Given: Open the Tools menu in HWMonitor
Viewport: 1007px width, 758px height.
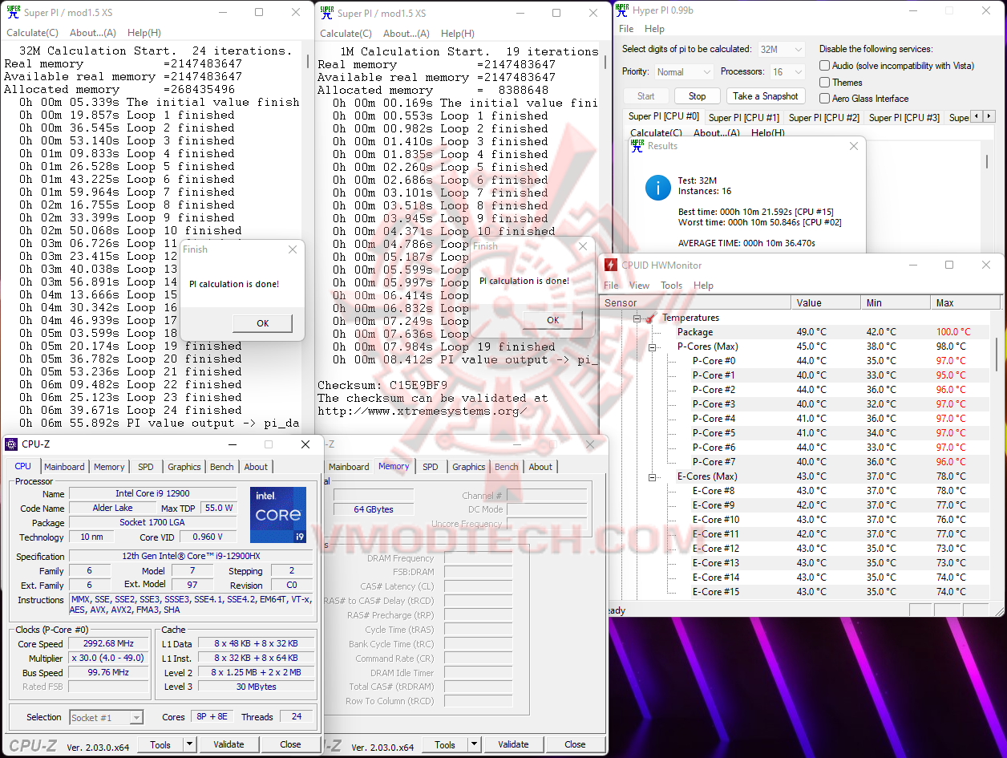Looking at the screenshot, I should click(x=672, y=285).
